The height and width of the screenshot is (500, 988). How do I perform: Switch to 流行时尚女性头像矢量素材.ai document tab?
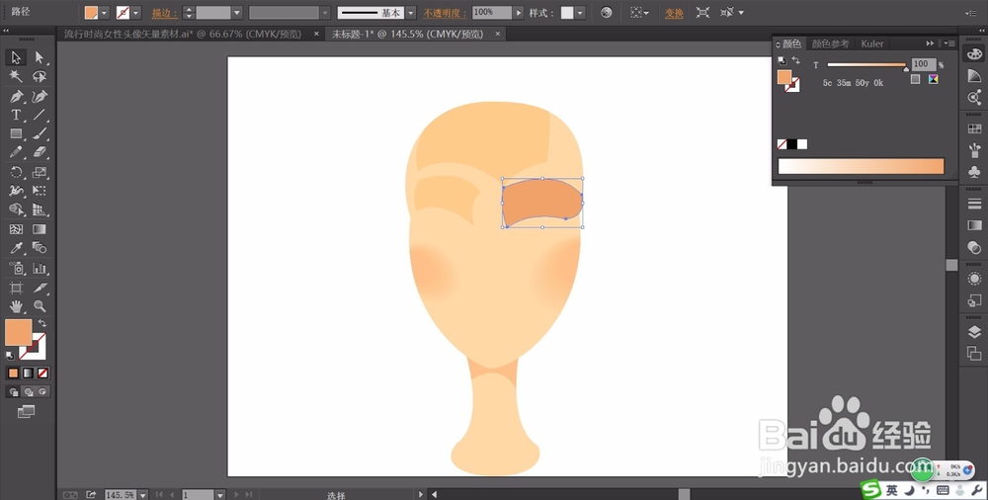pos(183,34)
